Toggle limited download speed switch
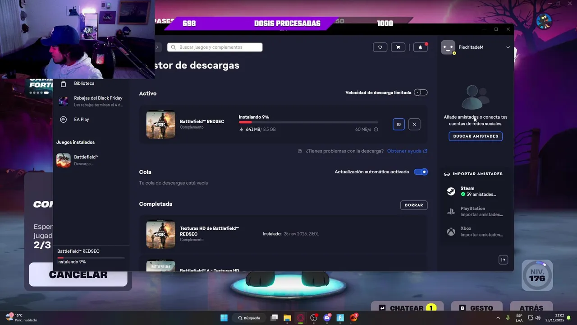Viewport: 577px width, 325px height. 421,93
